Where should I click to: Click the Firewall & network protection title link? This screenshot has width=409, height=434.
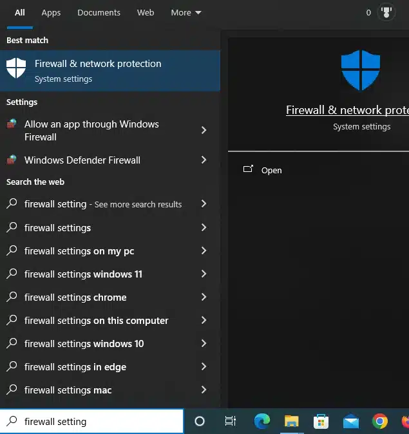tap(347, 110)
